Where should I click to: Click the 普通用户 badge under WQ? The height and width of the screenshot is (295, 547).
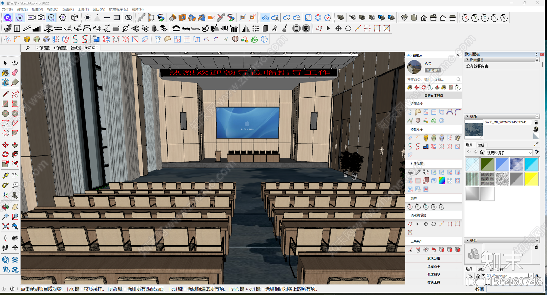click(x=432, y=70)
